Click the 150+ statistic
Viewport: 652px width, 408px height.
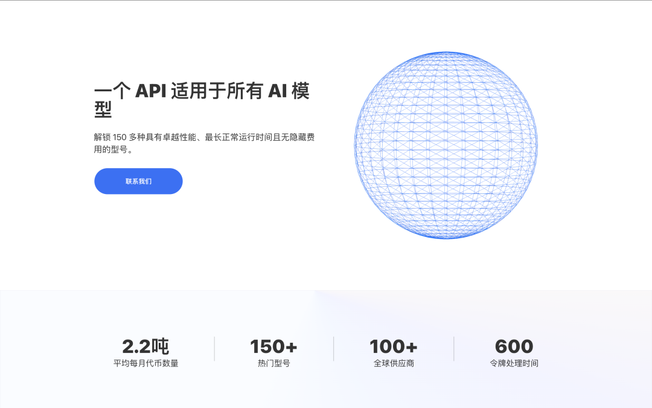pos(273,346)
